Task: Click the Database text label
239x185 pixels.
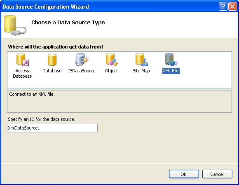Action: pyautogui.click(x=52, y=71)
